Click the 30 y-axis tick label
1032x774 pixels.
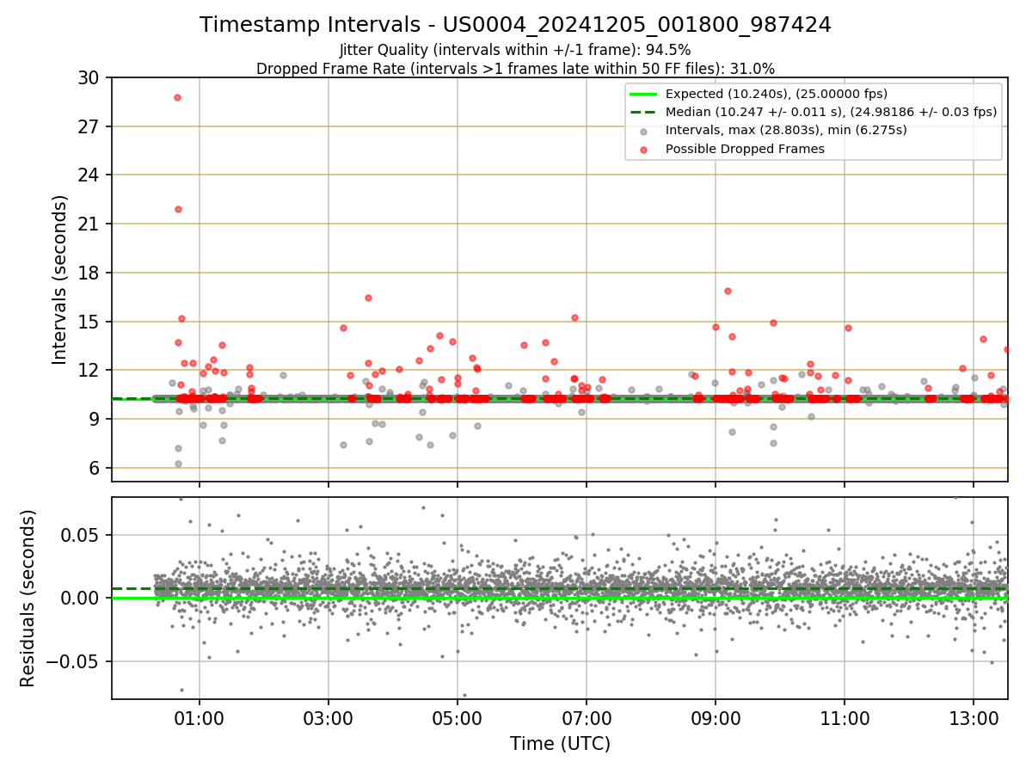pos(89,78)
